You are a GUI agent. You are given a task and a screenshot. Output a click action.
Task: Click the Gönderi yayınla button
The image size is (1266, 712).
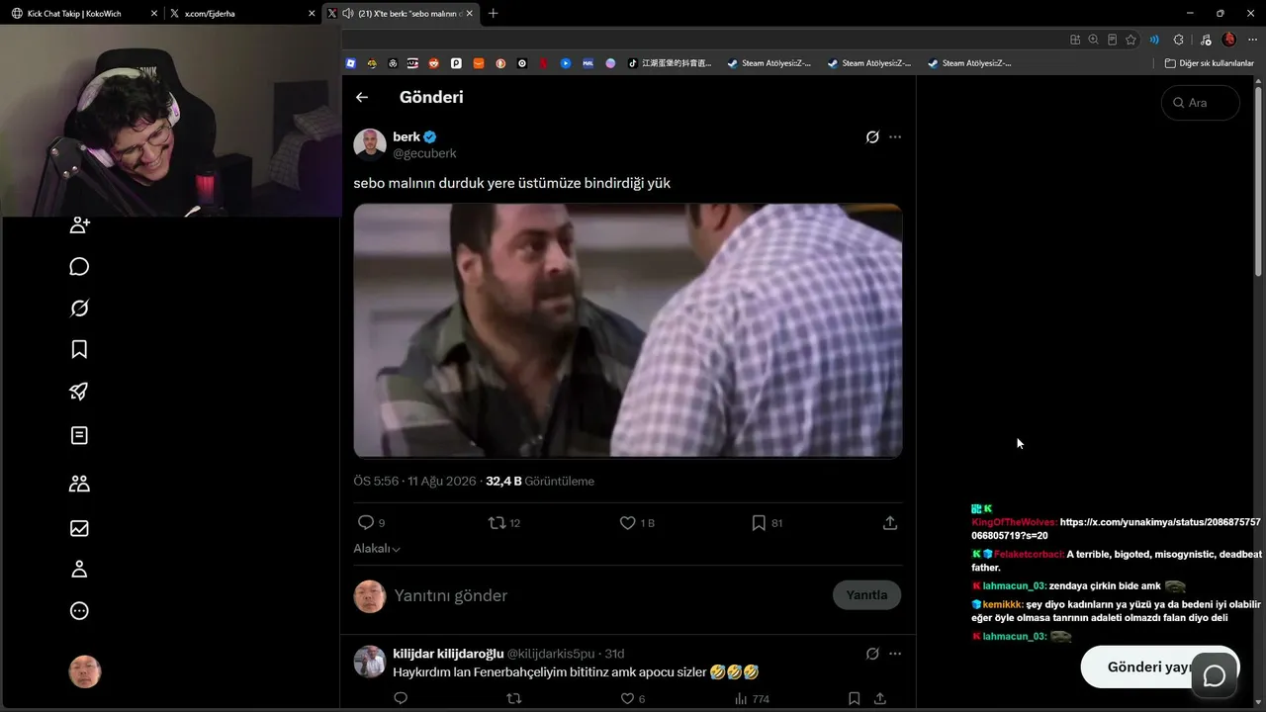coord(1159,667)
